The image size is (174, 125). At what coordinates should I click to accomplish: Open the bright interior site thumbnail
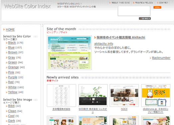click(x=124, y=120)
